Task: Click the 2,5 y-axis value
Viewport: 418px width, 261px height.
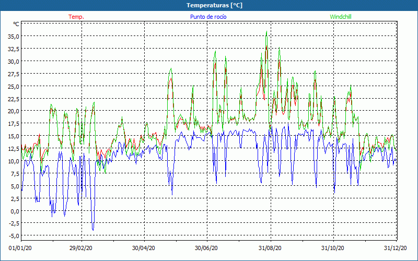Action: coord(15,199)
